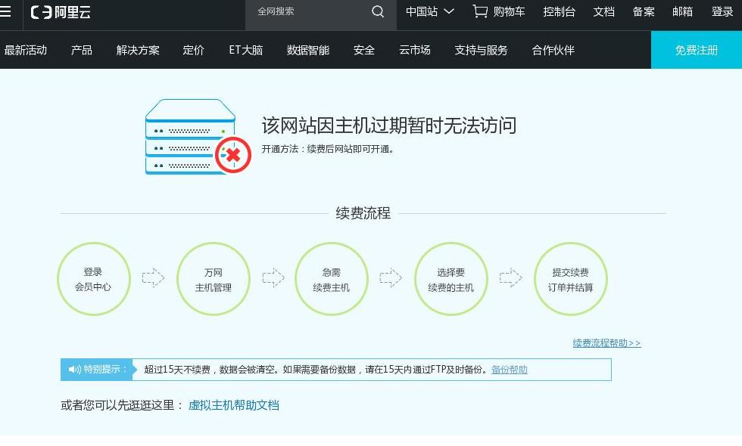
Task: Open the hamburger menu icon
Action: 5,11
